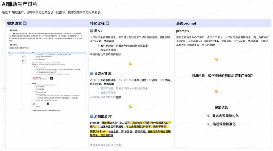
Task: Click the arrow icon beside 需求原文
Action: point(25,23)
